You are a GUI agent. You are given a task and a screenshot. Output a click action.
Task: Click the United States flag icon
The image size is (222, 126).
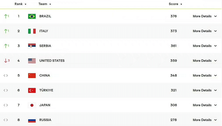(x=32, y=61)
